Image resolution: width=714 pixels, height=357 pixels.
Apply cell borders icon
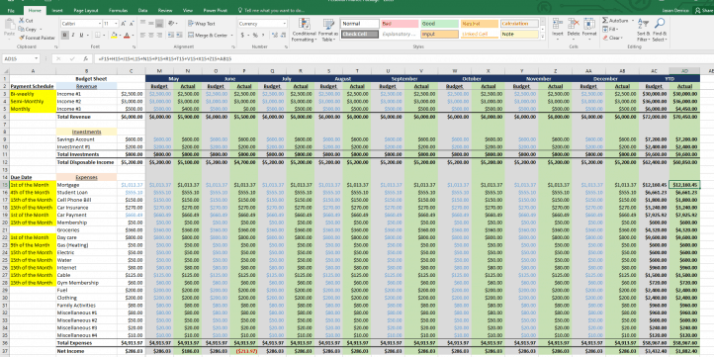[98, 35]
